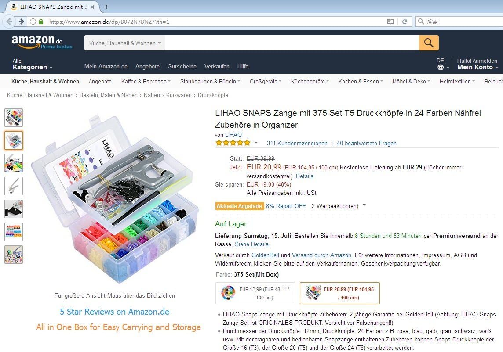Click the browser forward arrow

[x=21, y=22]
